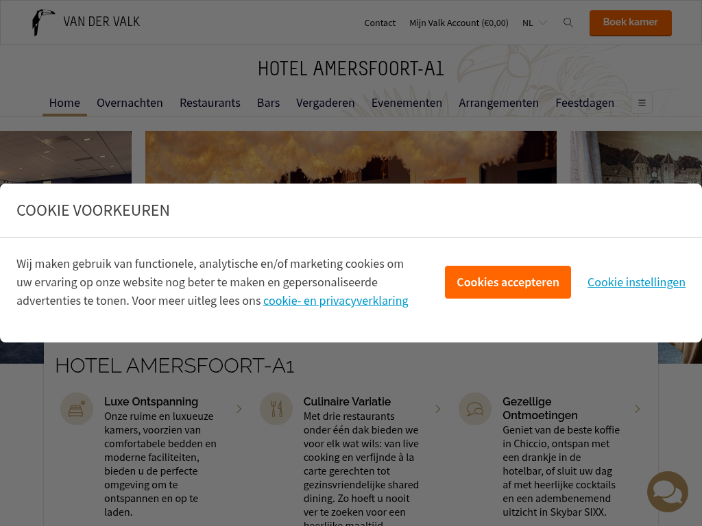Click the cutlery icon for Culinaire Variatie

(276, 409)
